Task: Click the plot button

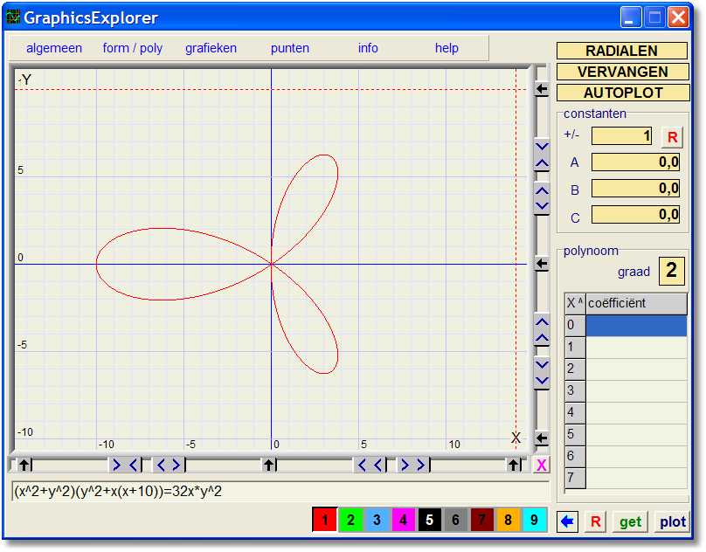Action: tap(673, 521)
